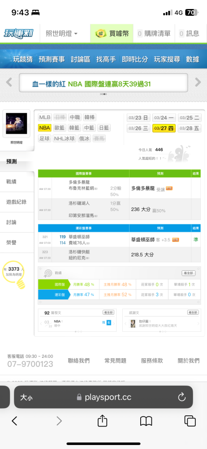Tap the lightbulb 加我為明燈 follow icon
Screen dimensions: 207x449
coord(14,274)
